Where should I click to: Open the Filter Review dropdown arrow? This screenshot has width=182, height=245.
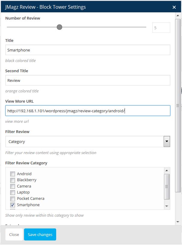coord(167,141)
